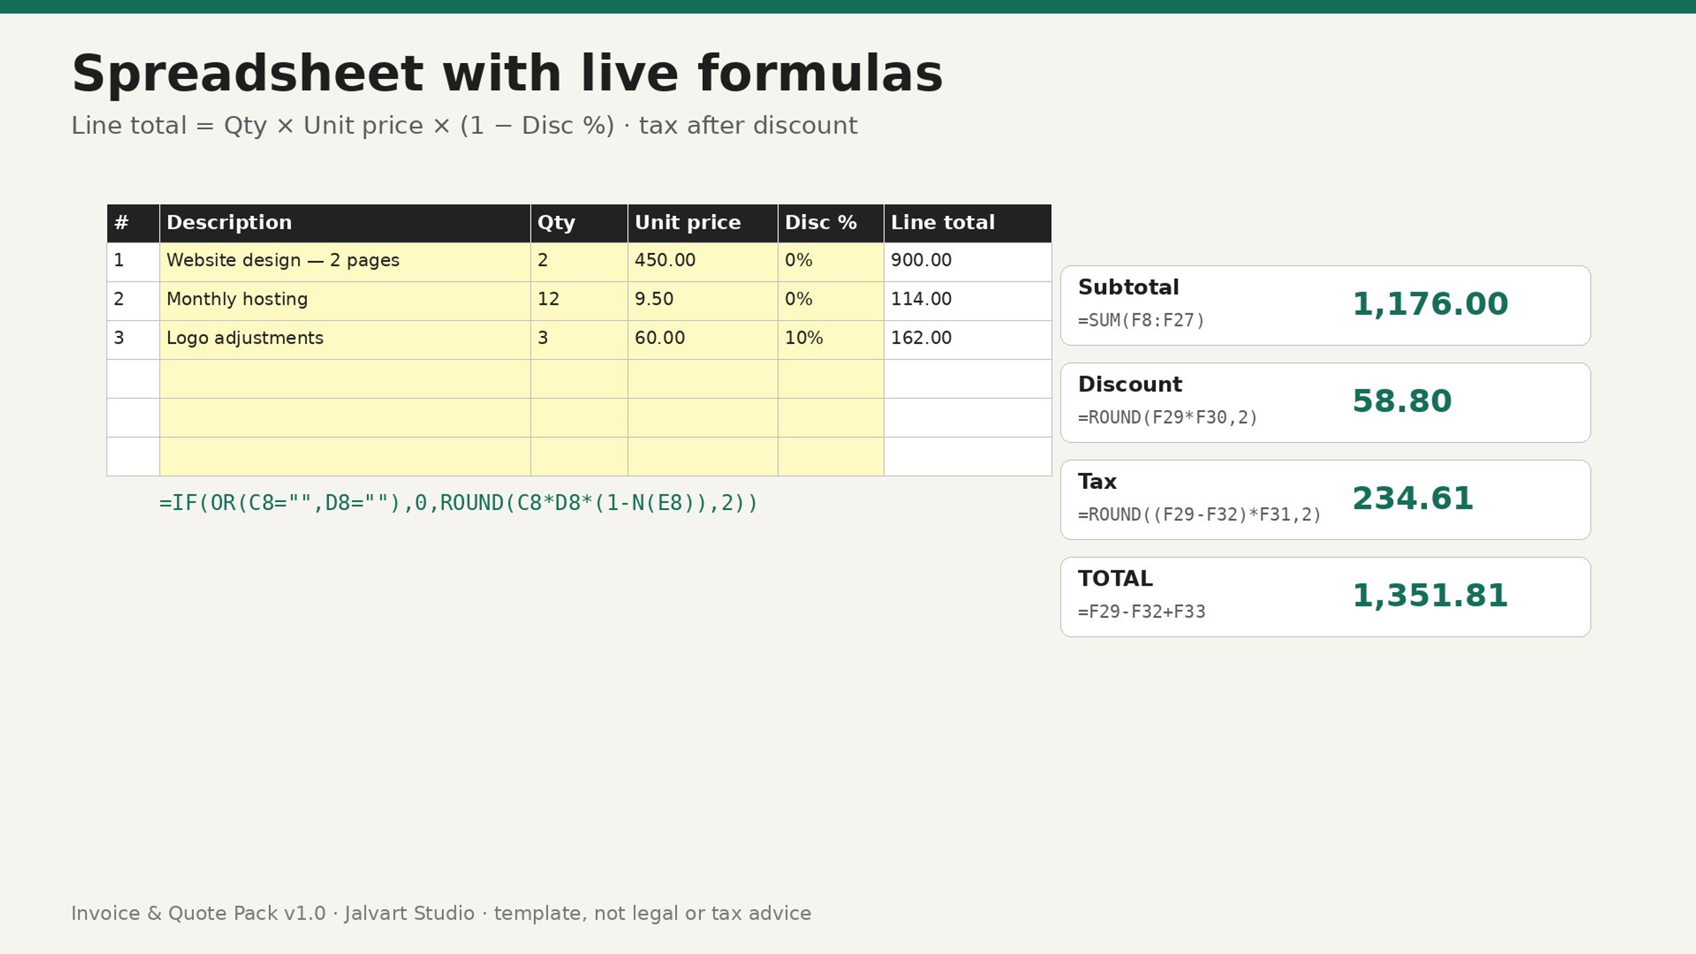Viewport: 1696px width, 954px height.
Task: Select the unit price cell 60.00
Action: pos(703,340)
